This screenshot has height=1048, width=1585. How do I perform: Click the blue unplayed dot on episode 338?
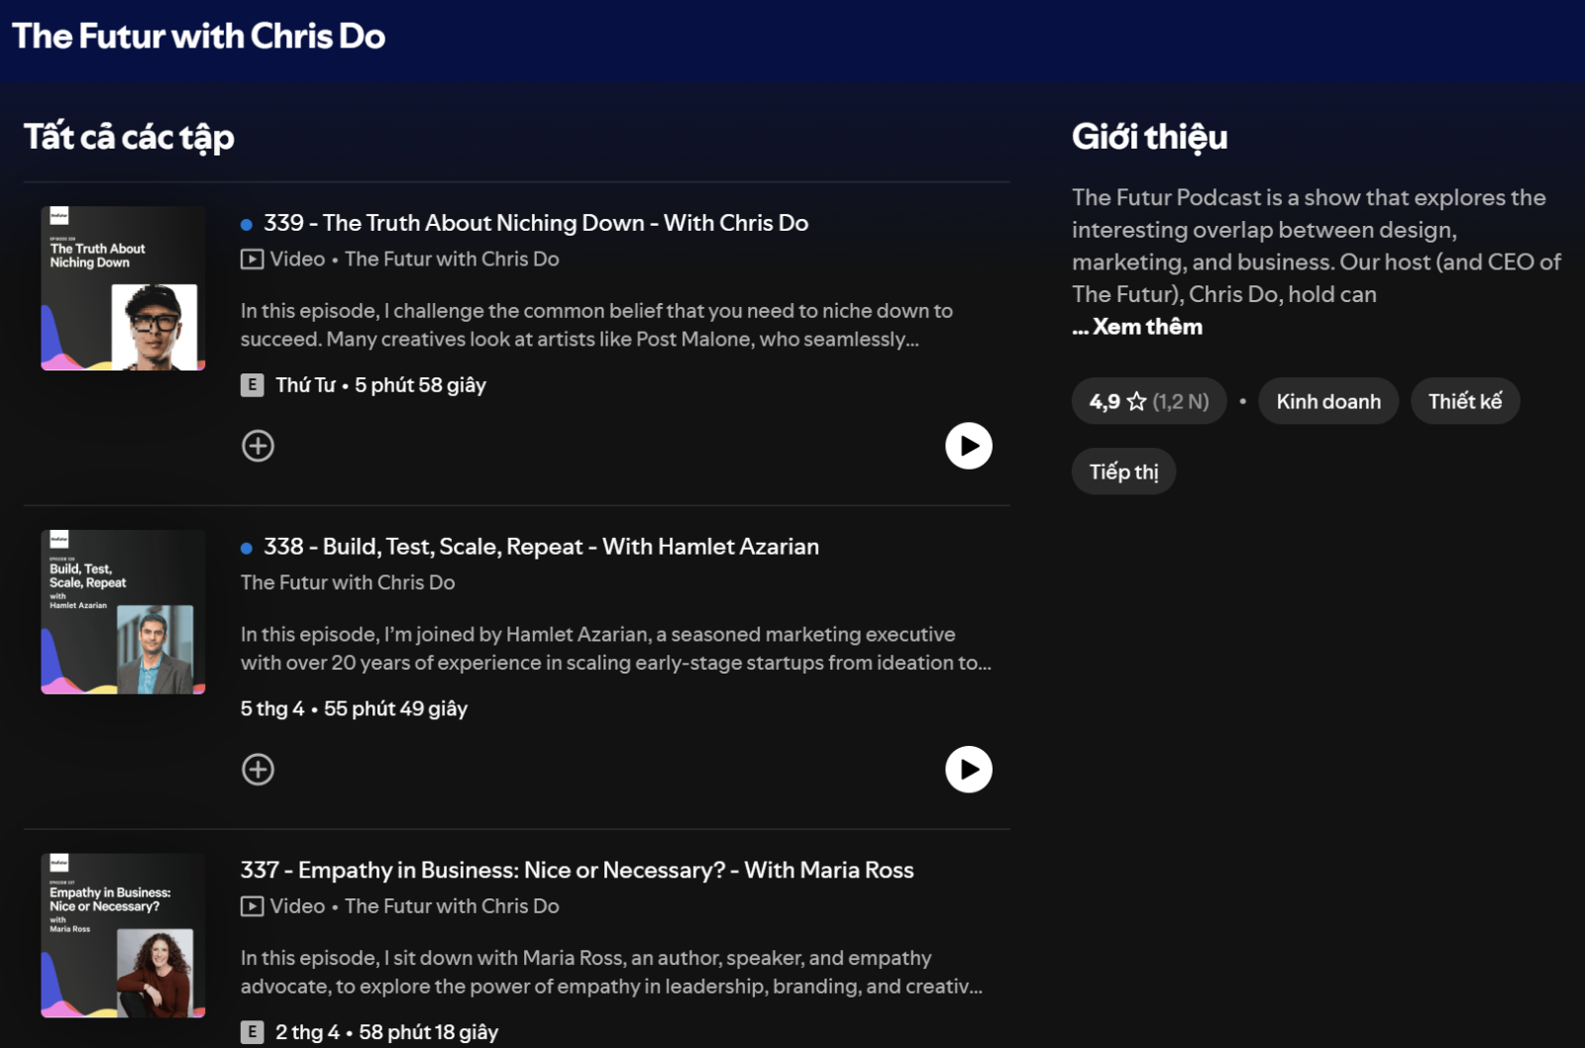(x=247, y=548)
